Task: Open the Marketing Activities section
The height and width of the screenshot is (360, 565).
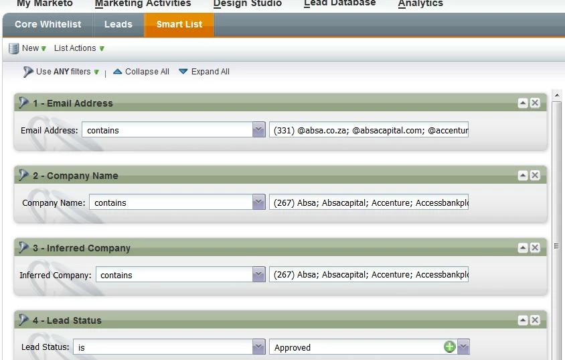Action: [x=143, y=3]
